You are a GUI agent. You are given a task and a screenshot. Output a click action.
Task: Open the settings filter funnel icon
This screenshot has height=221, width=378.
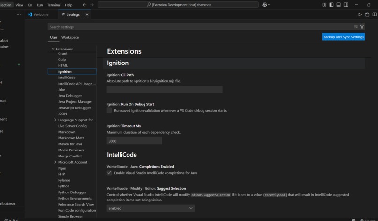coord(362,27)
